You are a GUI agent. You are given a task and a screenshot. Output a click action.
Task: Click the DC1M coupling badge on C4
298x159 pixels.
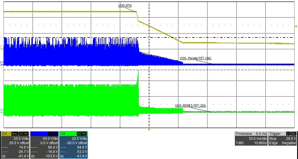coord(82,134)
